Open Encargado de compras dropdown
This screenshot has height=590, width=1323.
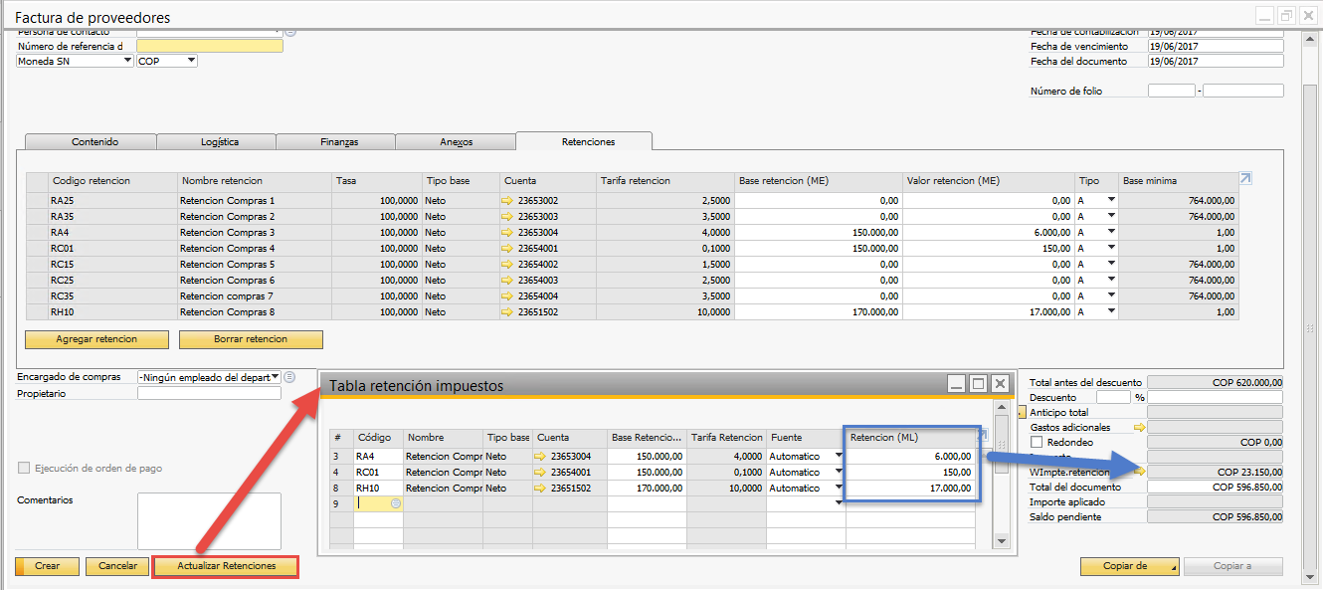pyautogui.click(x=275, y=377)
